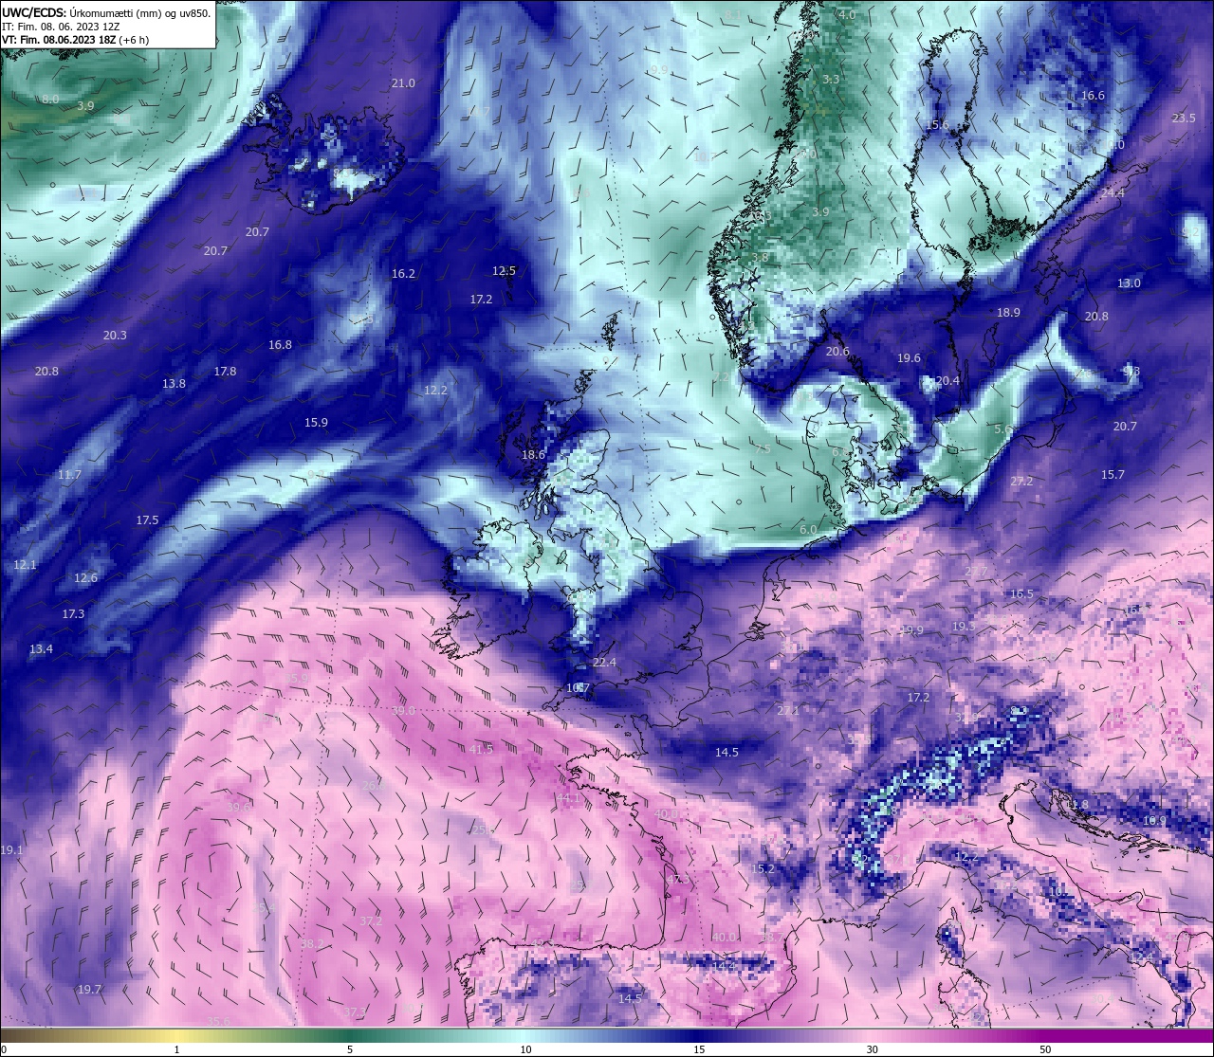Viewport: 1214px width, 1057px height.
Task: Select the 20.3 value in the Atlantic
Action: [x=115, y=336]
